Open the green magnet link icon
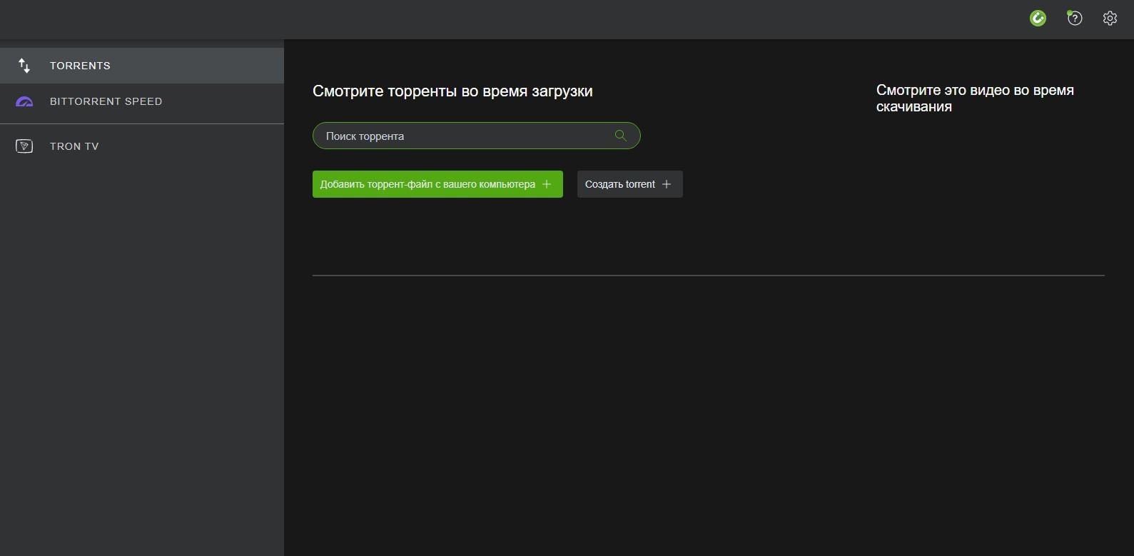Image resolution: width=1134 pixels, height=556 pixels. pyautogui.click(x=1038, y=19)
